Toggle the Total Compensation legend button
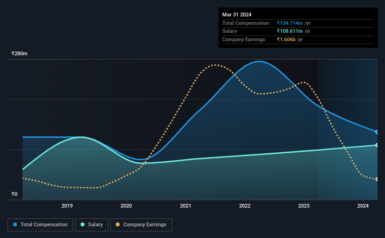Screen dimensions: 385x238 click(x=40, y=225)
